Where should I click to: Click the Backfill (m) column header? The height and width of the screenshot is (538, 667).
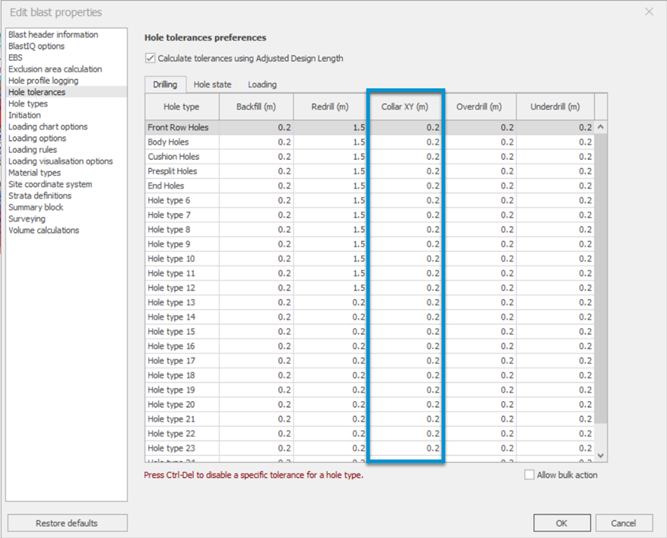tap(256, 107)
